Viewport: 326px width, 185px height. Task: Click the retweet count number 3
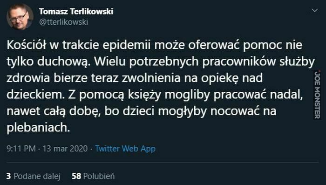coord(8,176)
